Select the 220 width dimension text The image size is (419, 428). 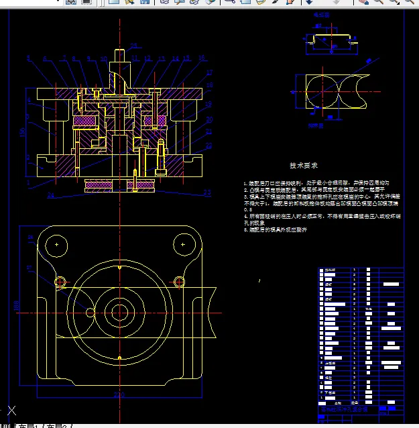119,394
